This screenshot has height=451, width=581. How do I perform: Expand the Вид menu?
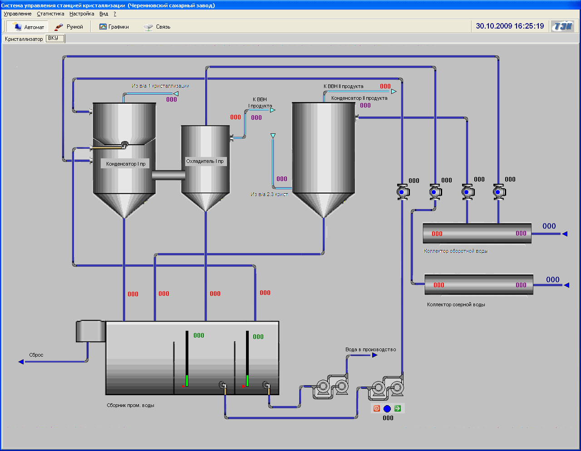pyautogui.click(x=103, y=14)
